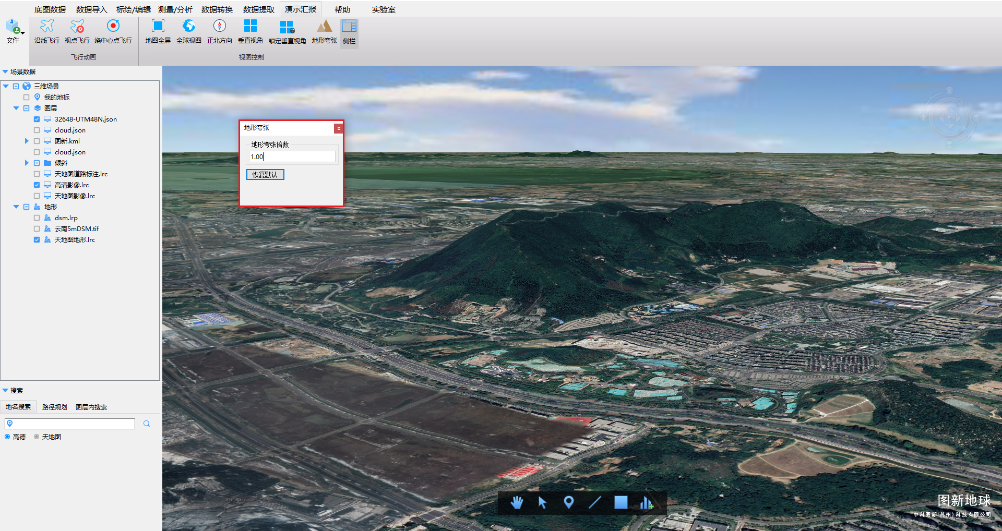
Task: Open the 底图数据 ribbon tab
Action: pos(50,9)
